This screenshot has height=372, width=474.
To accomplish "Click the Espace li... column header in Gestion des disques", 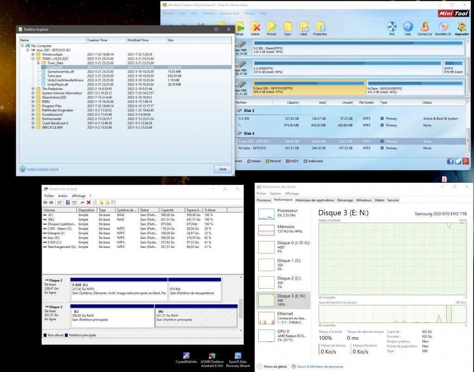I will point(193,210).
